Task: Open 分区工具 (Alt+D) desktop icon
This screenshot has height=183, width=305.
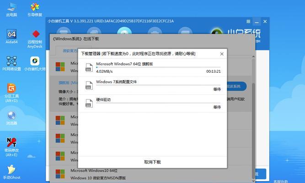Action: (x=11, y=93)
